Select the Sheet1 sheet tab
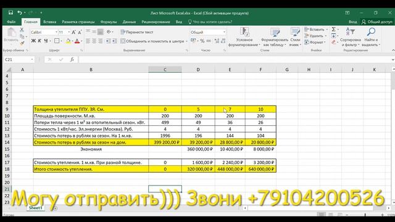This screenshot has height=222, width=395. click(35, 208)
